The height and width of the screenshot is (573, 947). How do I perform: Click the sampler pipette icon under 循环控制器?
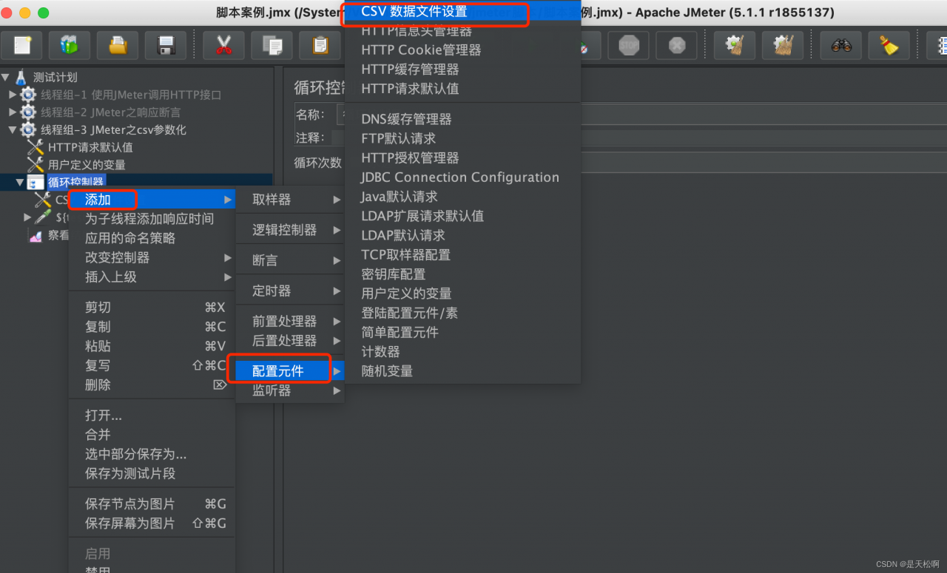point(43,217)
